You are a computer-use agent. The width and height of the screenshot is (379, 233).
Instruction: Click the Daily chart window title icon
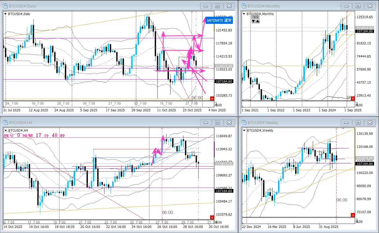point(5,6)
